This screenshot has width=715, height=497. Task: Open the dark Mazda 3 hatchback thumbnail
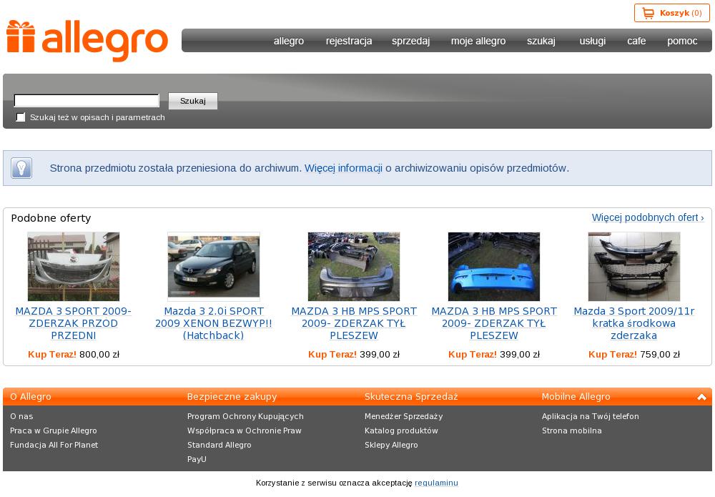[x=213, y=266]
